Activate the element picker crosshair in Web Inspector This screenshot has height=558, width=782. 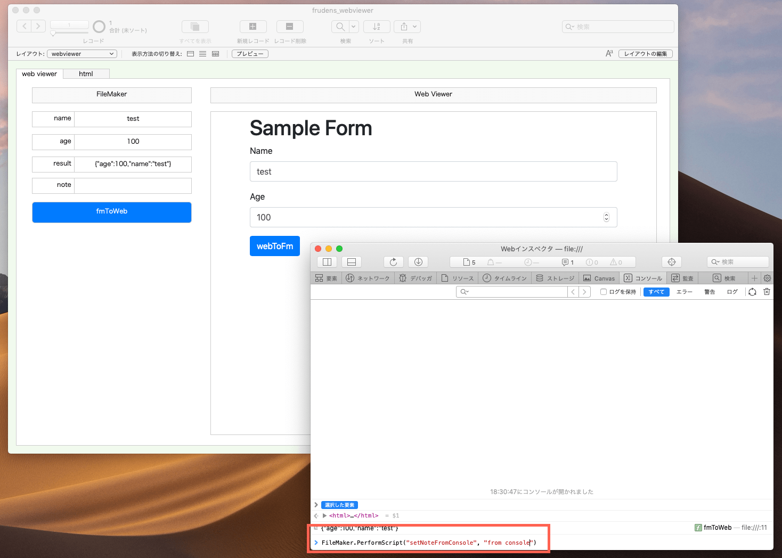point(671,261)
